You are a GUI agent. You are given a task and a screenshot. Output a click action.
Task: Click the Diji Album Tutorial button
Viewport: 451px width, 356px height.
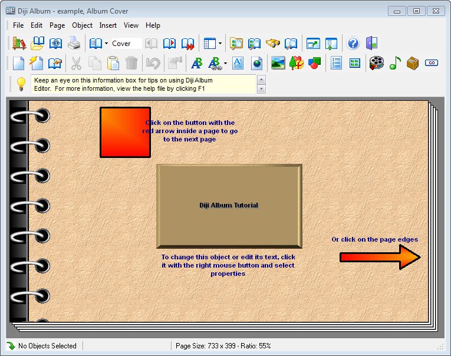coord(229,206)
